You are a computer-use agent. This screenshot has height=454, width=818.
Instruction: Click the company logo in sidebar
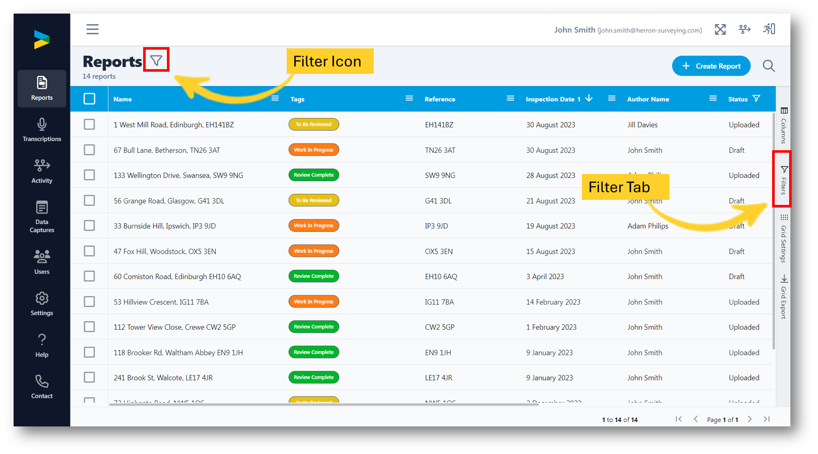coord(42,39)
